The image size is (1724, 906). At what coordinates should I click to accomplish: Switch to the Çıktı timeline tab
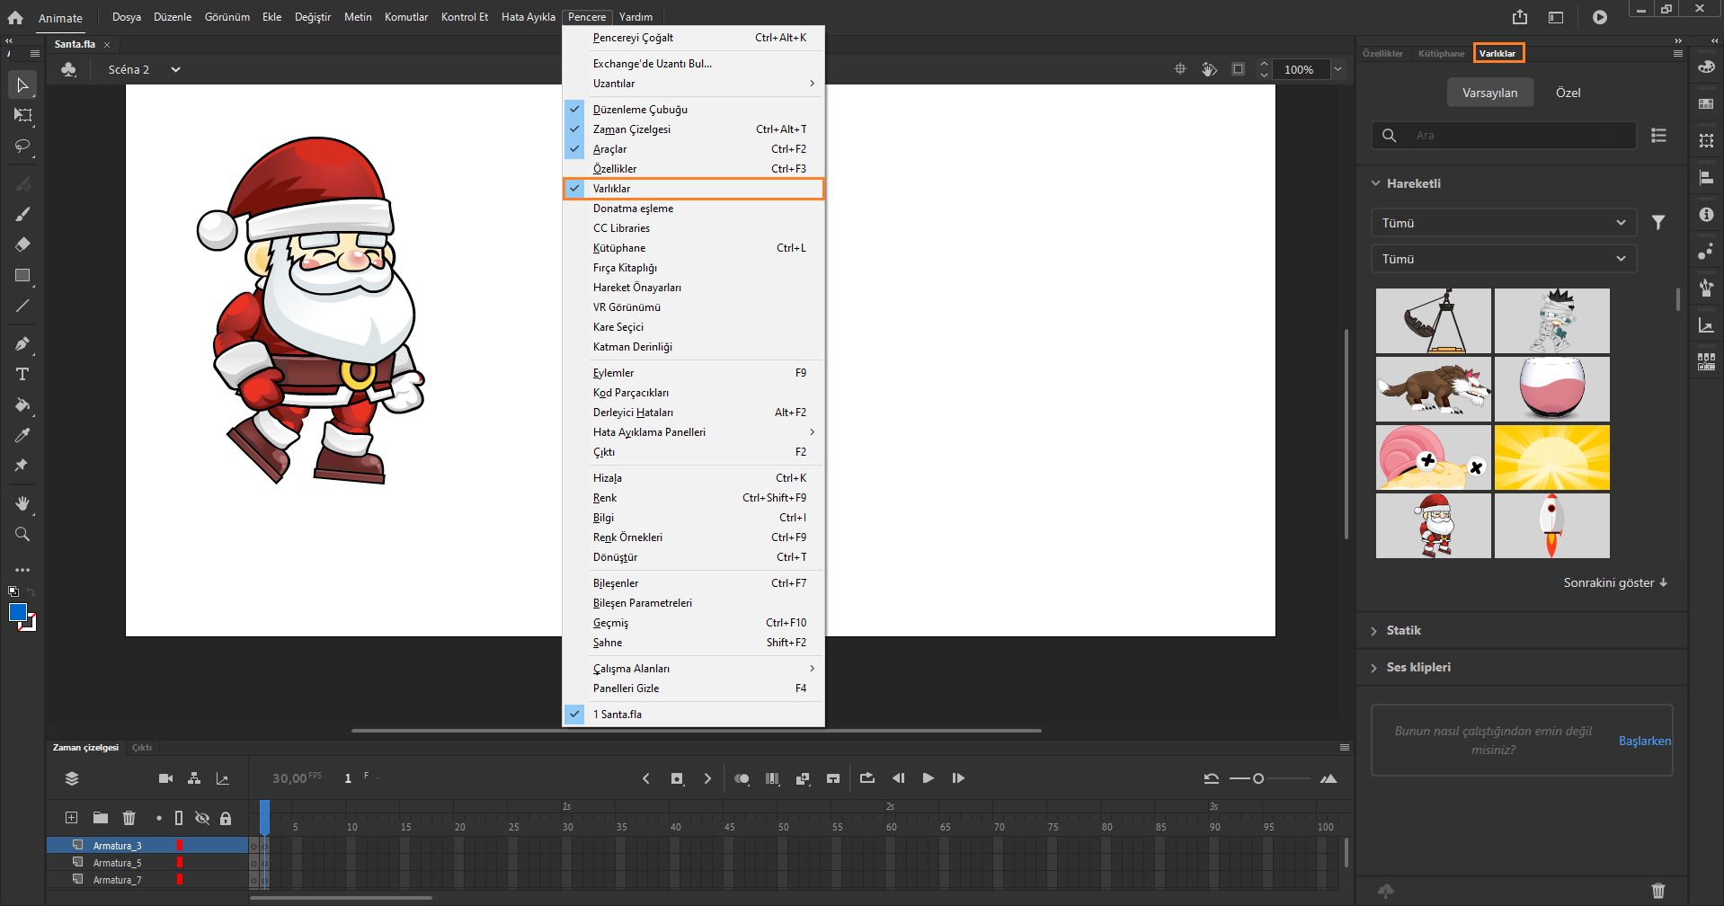point(142,748)
